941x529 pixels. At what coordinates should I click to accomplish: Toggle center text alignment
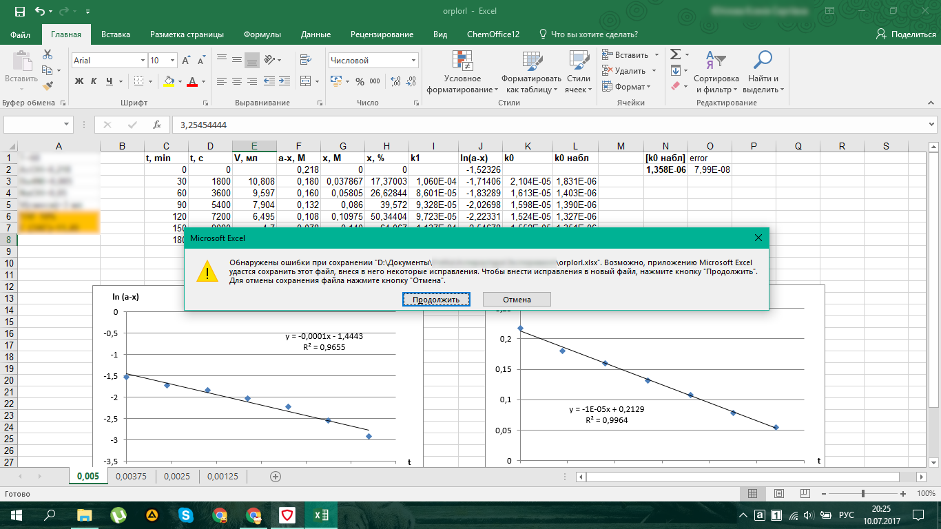click(x=237, y=81)
